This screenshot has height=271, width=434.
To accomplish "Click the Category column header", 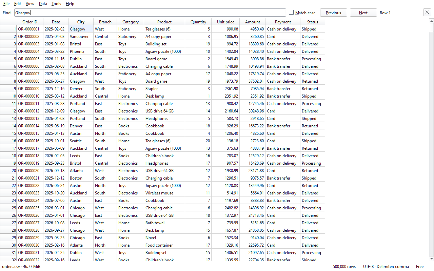I will click(131, 22).
